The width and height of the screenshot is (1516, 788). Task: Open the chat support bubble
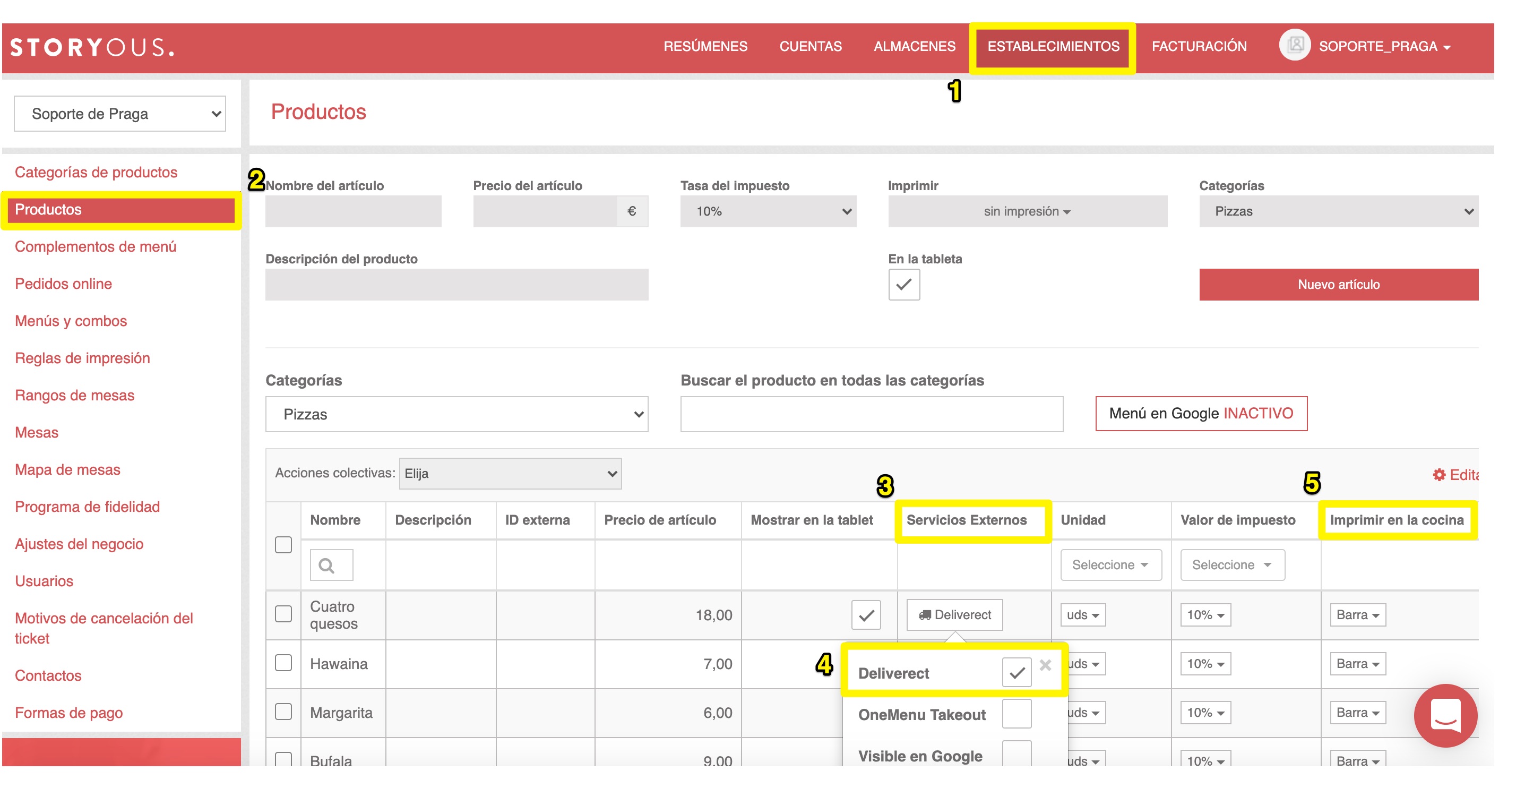click(1445, 716)
